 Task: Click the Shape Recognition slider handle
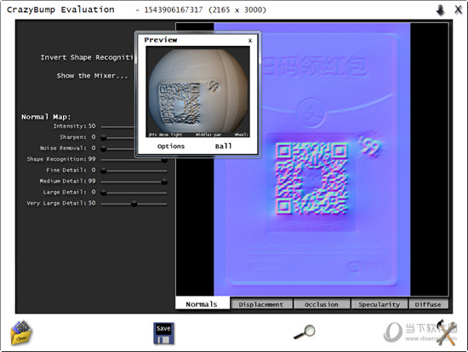[164, 160]
